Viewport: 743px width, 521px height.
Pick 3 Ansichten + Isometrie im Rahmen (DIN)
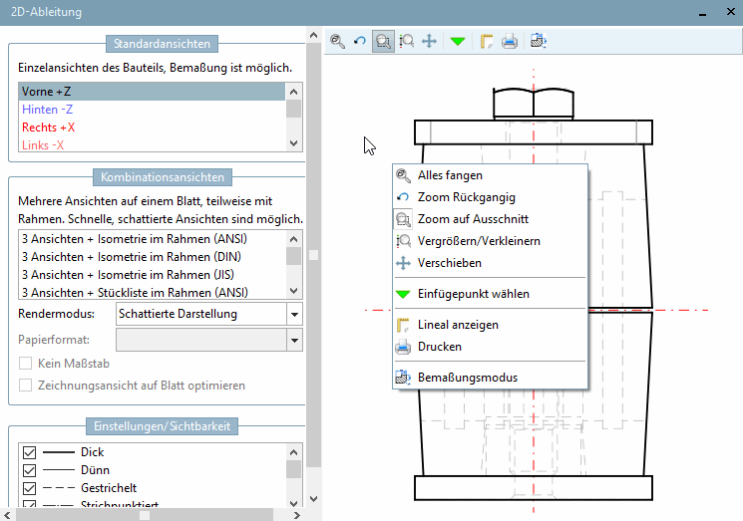tap(133, 256)
